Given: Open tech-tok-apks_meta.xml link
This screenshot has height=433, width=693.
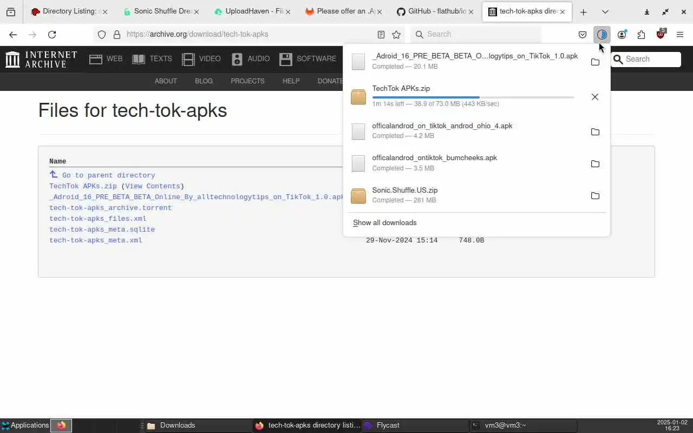Looking at the screenshot, I should pyautogui.click(x=96, y=240).
